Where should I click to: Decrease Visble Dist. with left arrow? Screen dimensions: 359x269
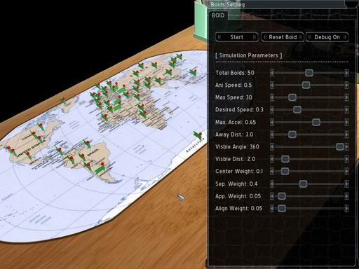(x=272, y=159)
